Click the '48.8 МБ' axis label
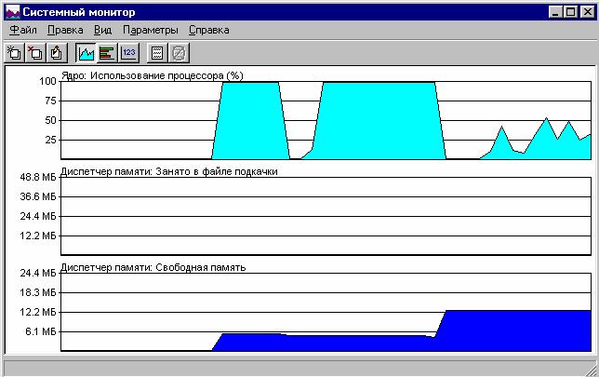This screenshot has height=377, width=599. [38, 177]
